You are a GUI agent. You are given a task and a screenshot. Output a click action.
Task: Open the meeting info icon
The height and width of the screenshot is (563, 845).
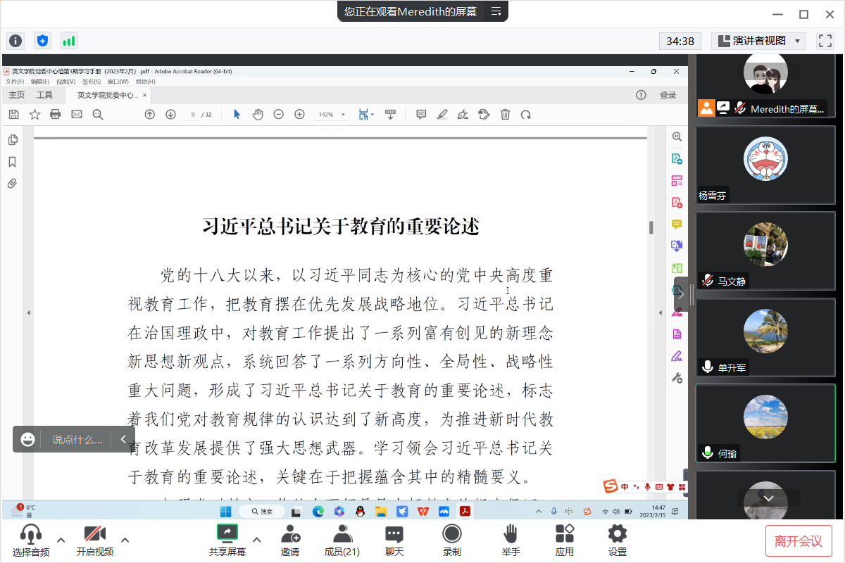[15, 41]
